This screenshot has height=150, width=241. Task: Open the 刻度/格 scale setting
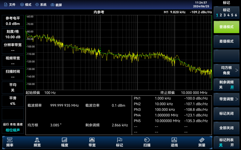pos(12,34)
